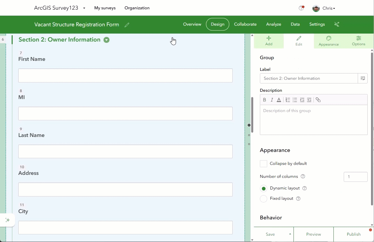Open the Analyze tab

(x=274, y=24)
